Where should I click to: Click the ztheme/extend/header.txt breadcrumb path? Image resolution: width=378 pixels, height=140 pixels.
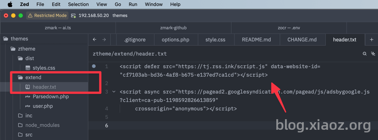click(130, 54)
